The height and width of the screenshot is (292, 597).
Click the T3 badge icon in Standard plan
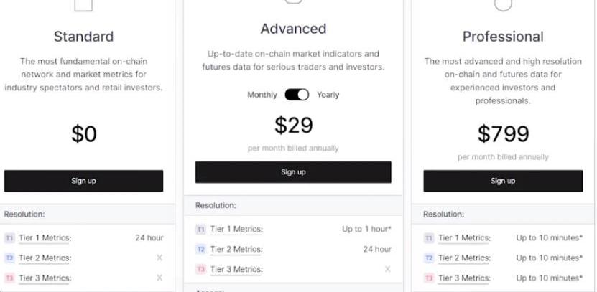[9, 278]
